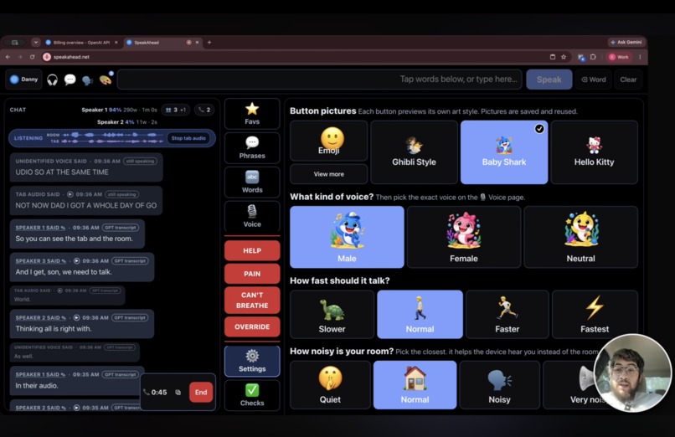Click the phone count badge showing 2

[x=204, y=111]
